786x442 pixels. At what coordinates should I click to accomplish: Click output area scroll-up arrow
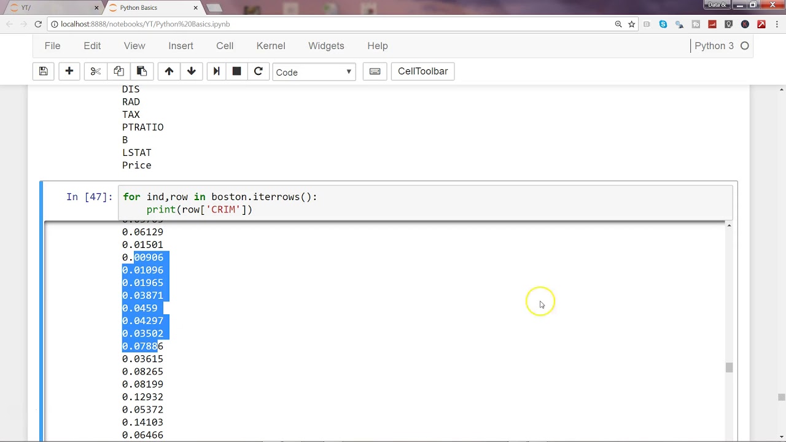click(x=729, y=226)
